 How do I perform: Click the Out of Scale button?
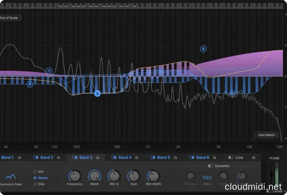pyautogui.click(x=10, y=18)
